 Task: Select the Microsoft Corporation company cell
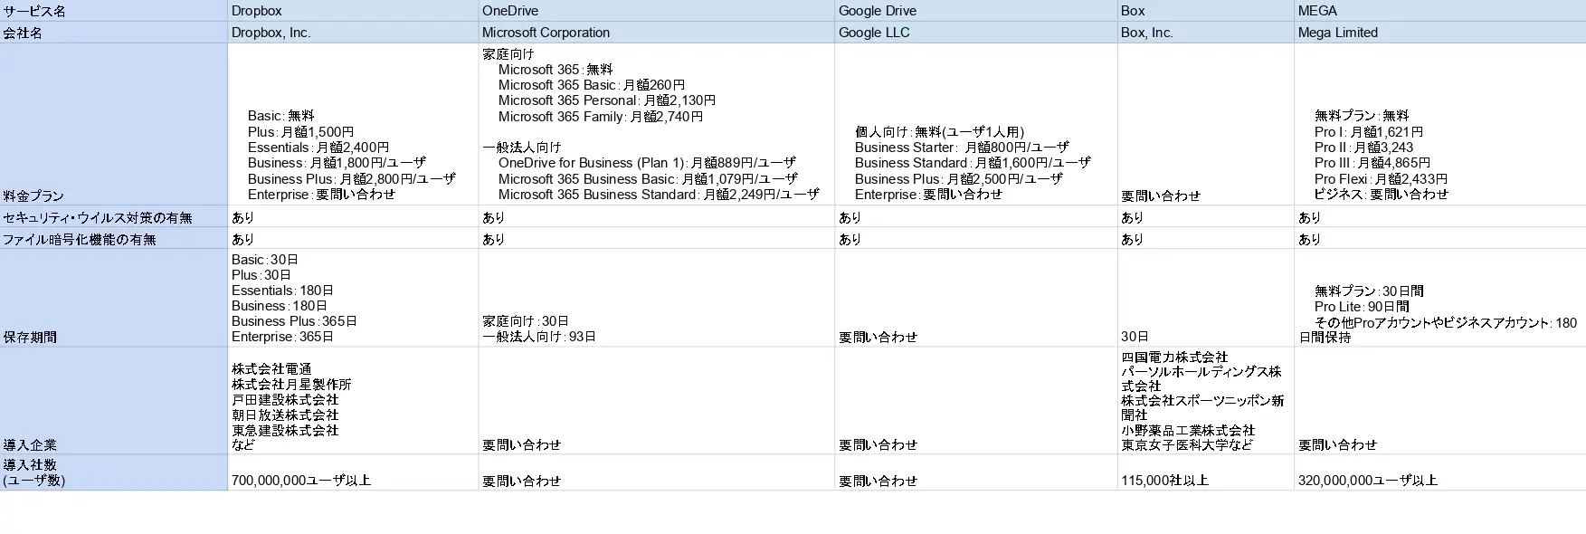pos(656,33)
